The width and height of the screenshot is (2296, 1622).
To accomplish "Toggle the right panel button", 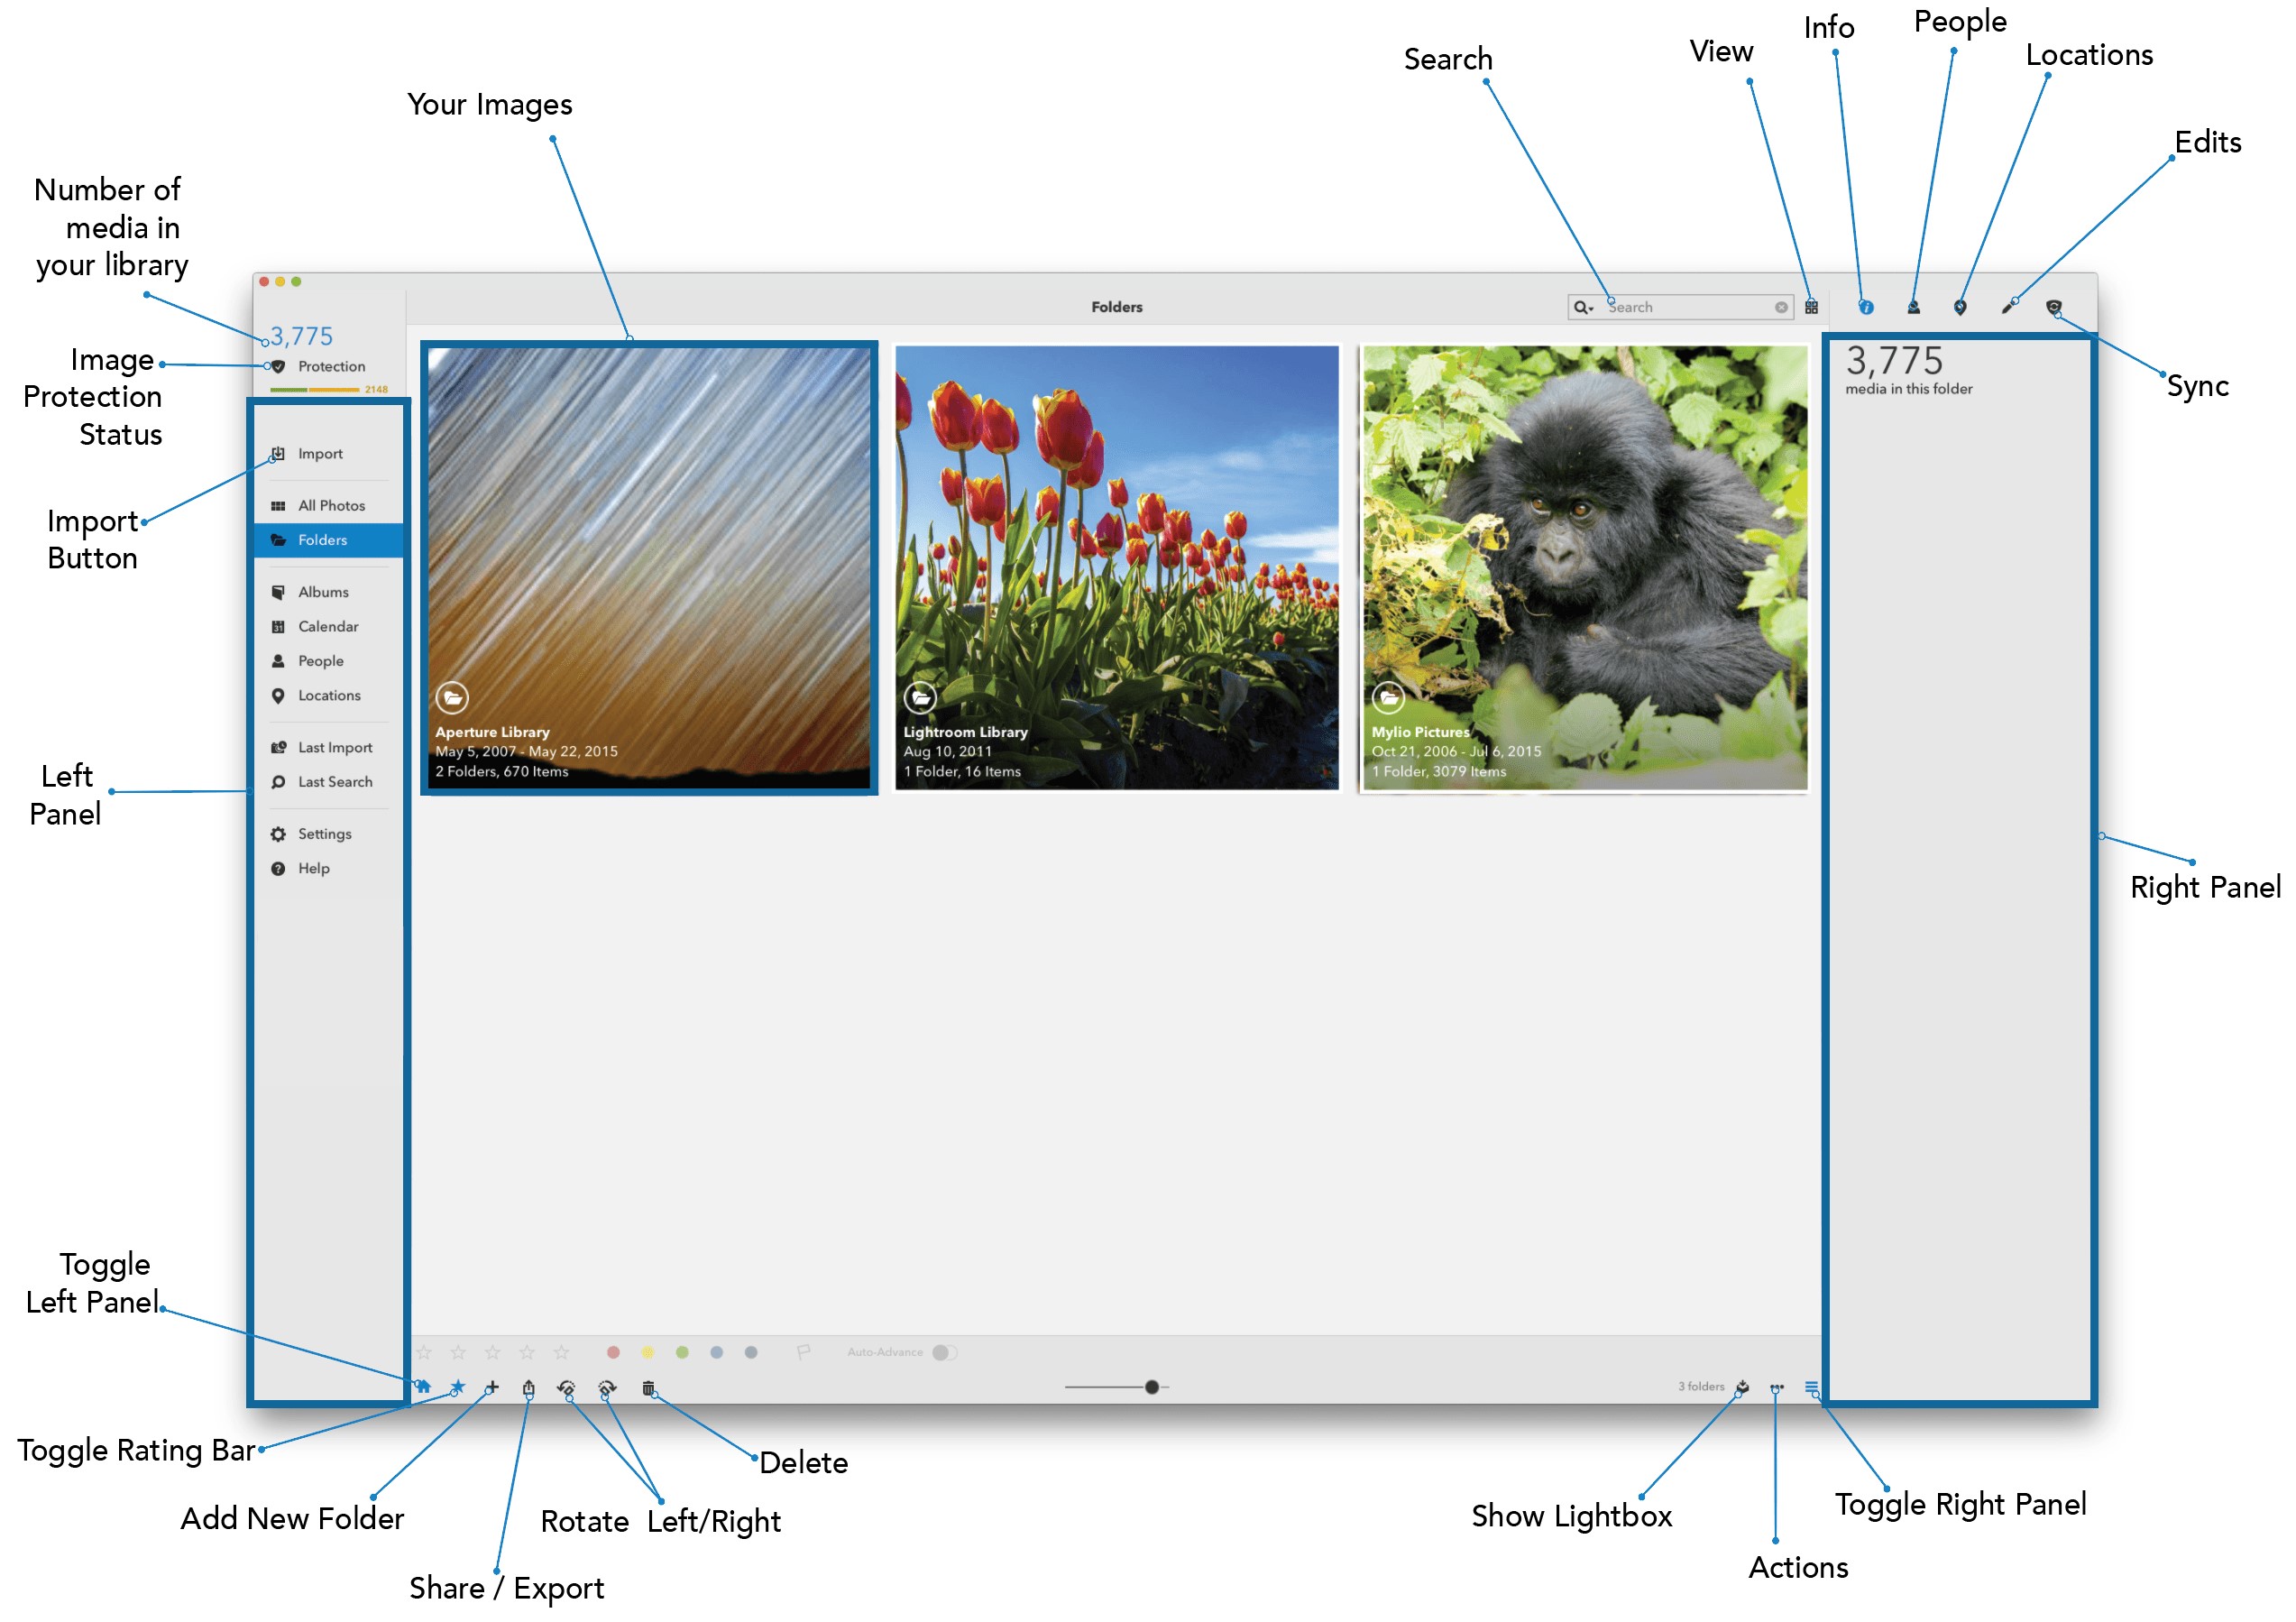I will coord(1811,1387).
